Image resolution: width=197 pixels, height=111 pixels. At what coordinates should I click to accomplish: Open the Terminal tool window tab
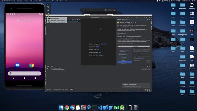[66, 89]
